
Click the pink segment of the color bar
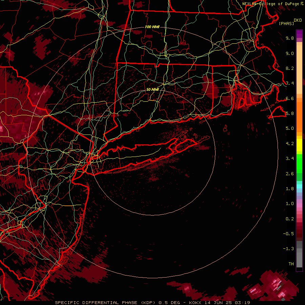[x=299, y=205]
